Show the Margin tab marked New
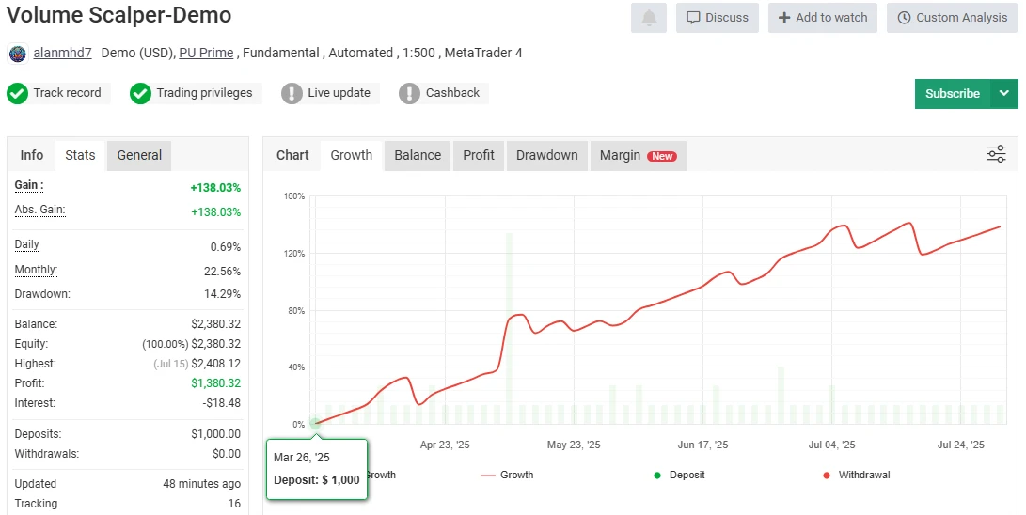 pos(637,156)
